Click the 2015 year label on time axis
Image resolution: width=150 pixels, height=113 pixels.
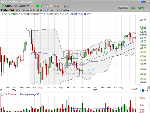(x=95, y=90)
